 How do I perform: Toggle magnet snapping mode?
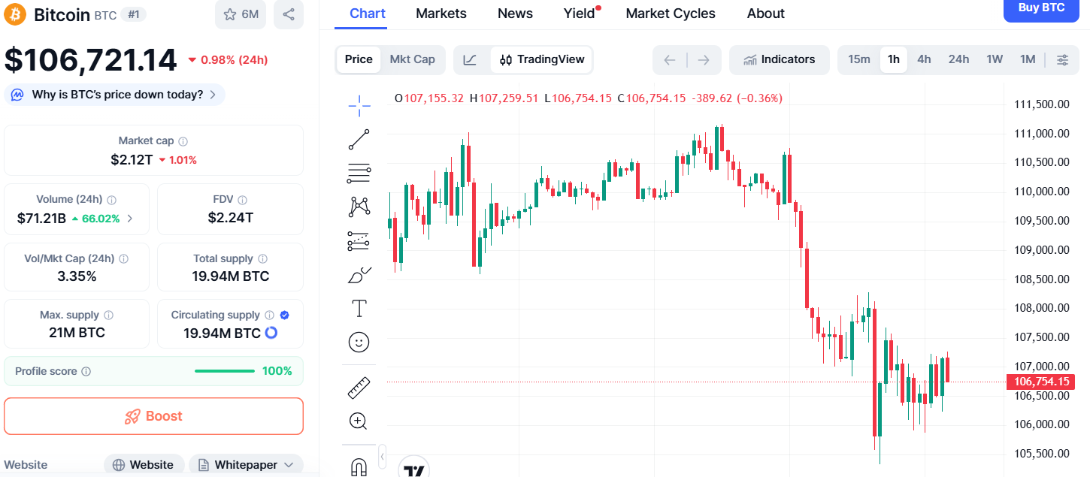pyautogui.click(x=359, y=466)
